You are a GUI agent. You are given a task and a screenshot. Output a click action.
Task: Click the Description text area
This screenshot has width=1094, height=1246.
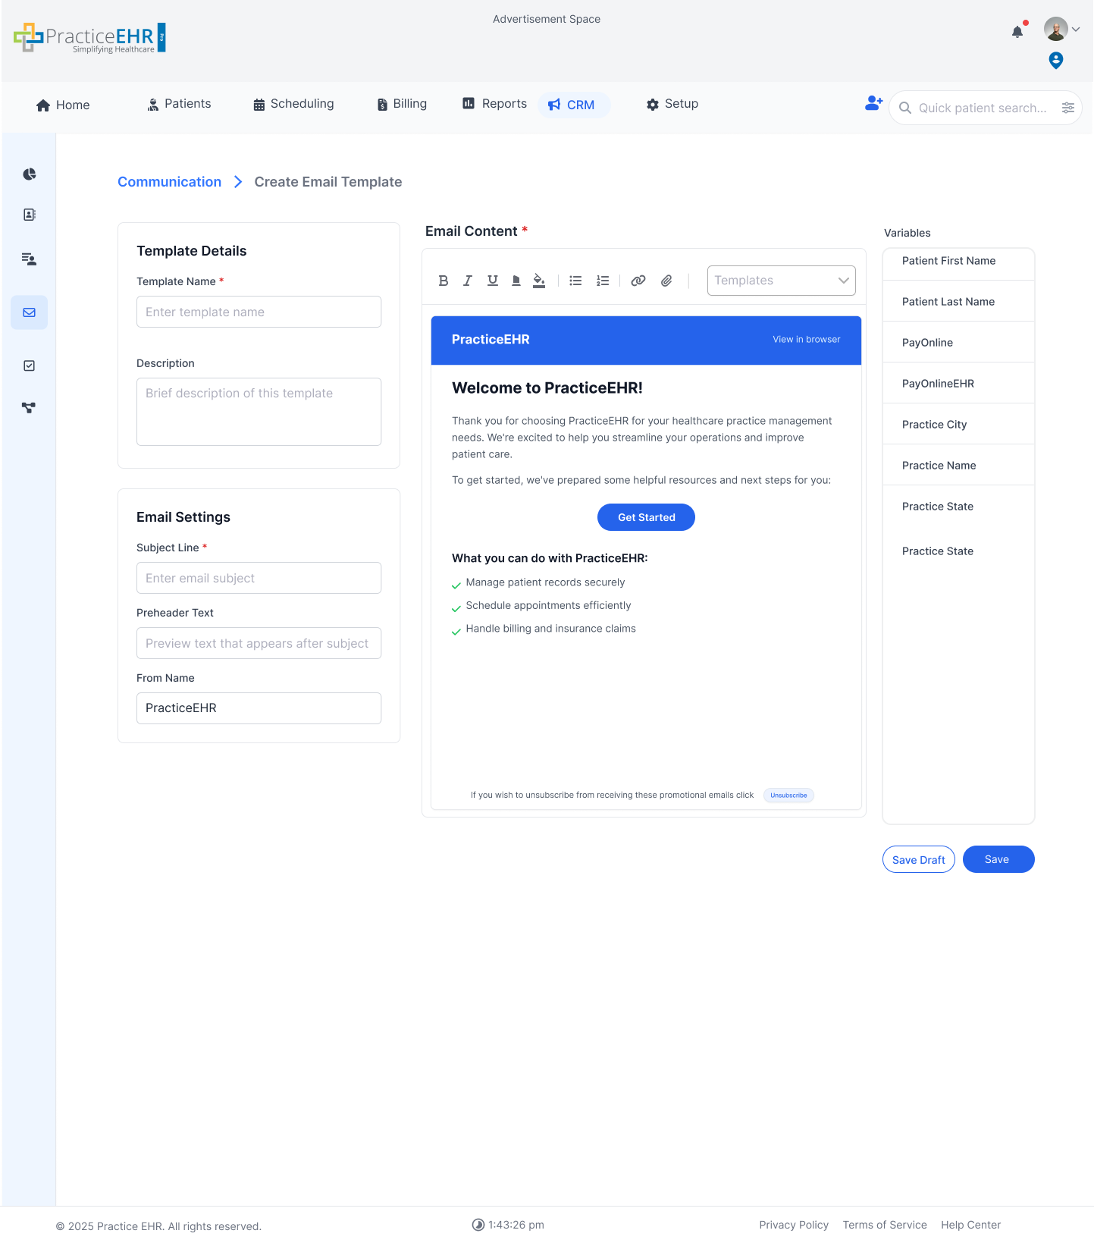pyautogui.click(x=259, y=412)
